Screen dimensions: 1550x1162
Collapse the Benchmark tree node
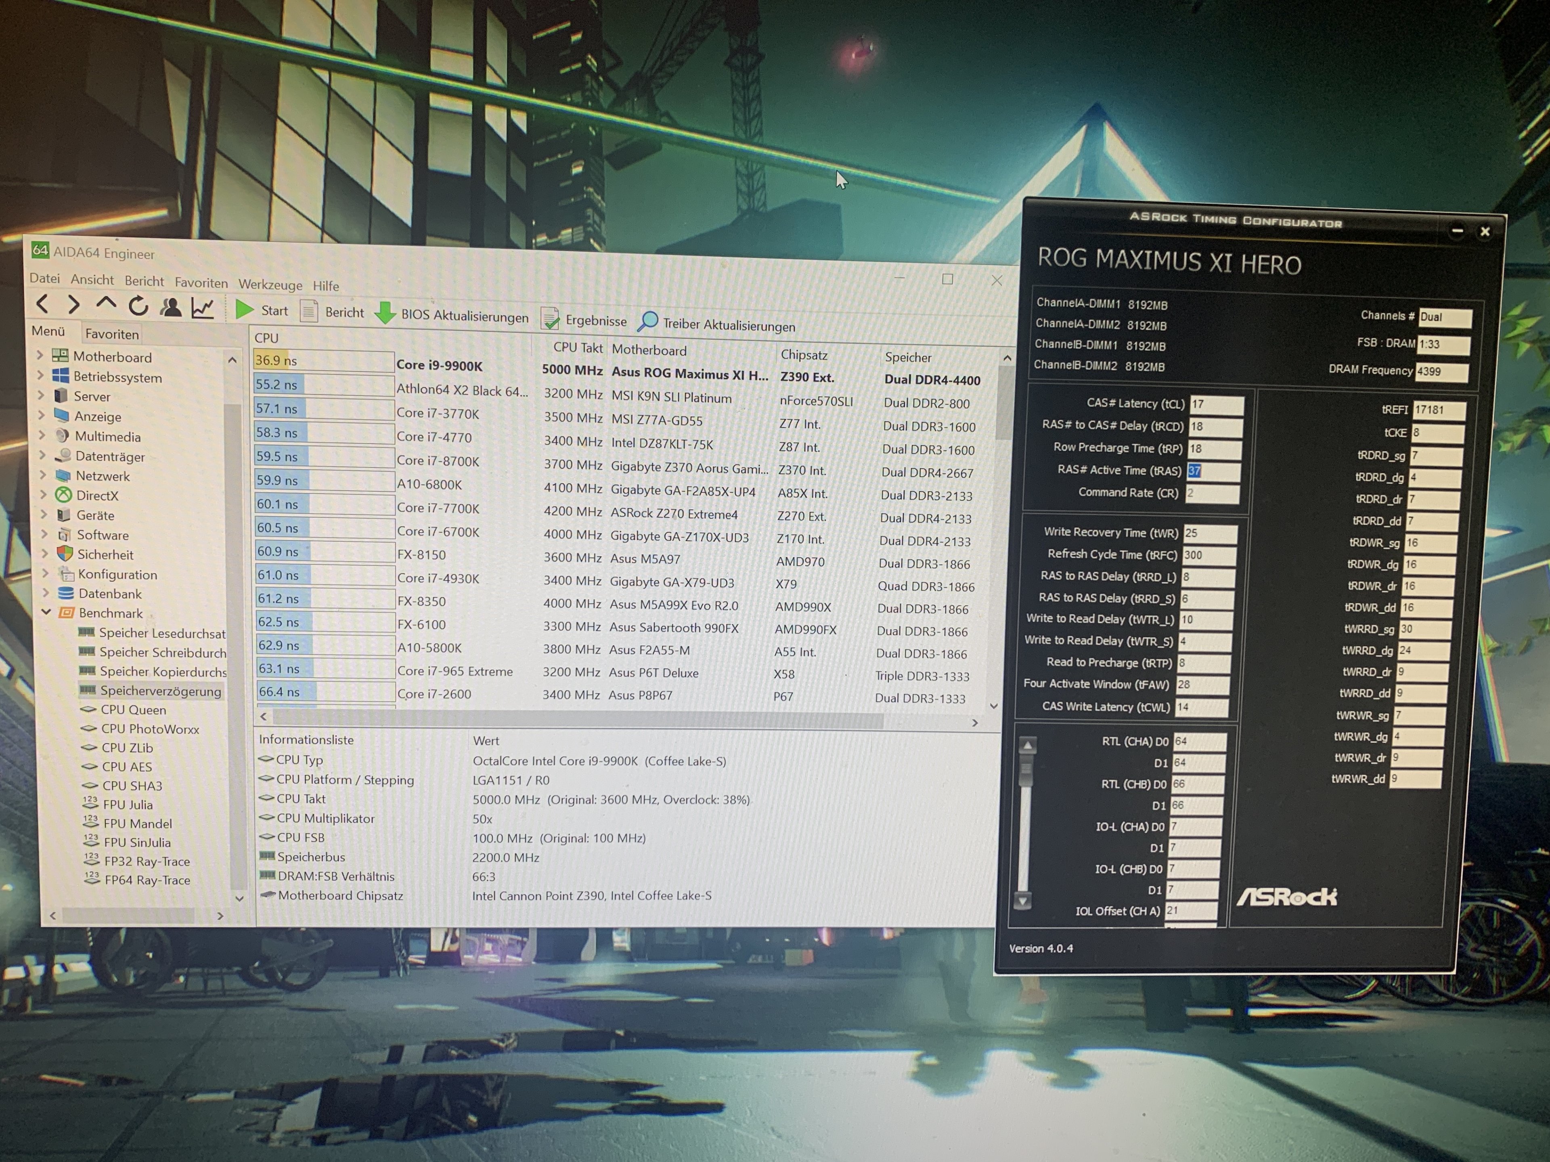[46, 612]
